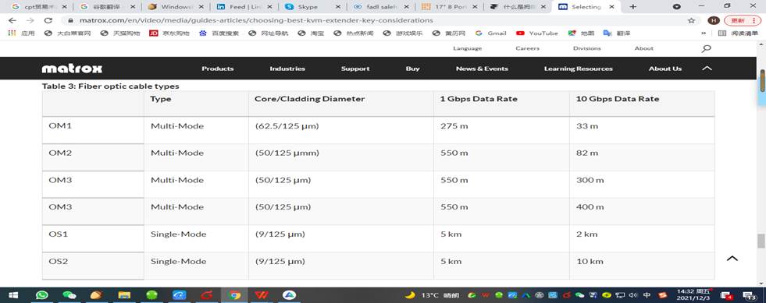Open Gmail bookmark in bookmarks bar
766x303 pixels.
tap(490, 33)
